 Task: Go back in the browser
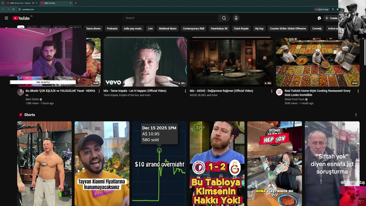3,9
